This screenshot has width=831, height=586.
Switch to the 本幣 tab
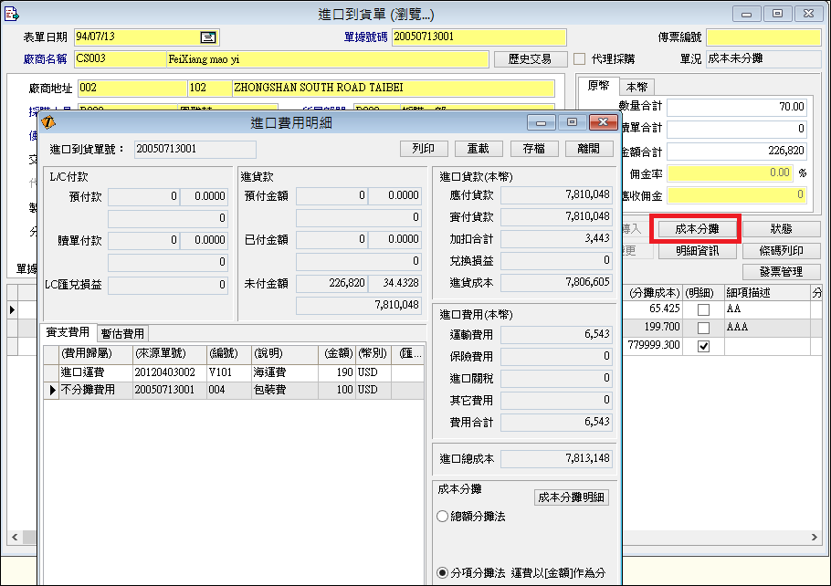click(x=636, y=88)
